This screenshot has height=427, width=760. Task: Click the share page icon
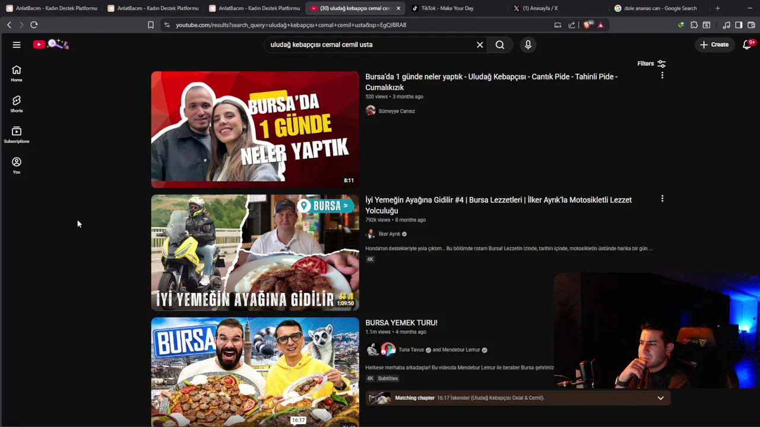571,25
